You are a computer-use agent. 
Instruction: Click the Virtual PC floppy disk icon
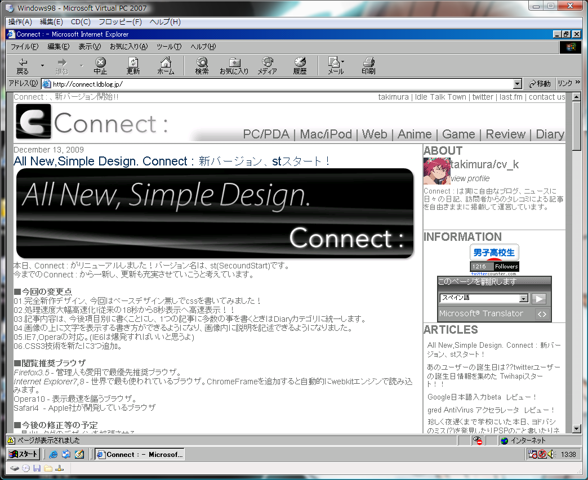pos(37,468)
